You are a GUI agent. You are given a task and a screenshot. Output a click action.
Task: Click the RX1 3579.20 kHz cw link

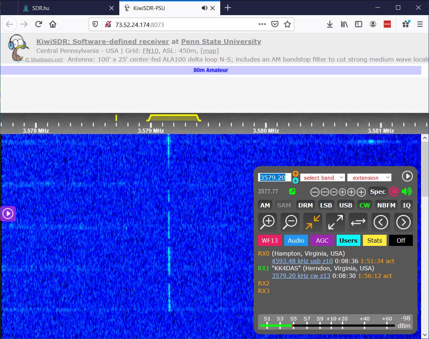coord(302,275)
